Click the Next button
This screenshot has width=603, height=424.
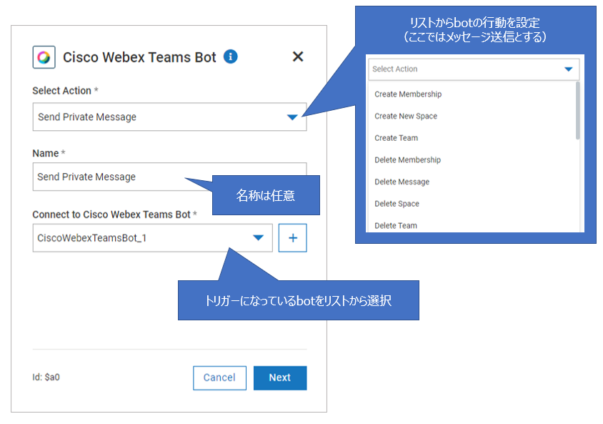(279, 378)
